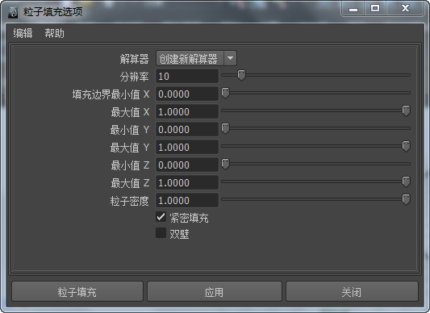Click the 最小值 Y input field
The width and height of the screenshot is (430, 313).
tap(187, 130)
